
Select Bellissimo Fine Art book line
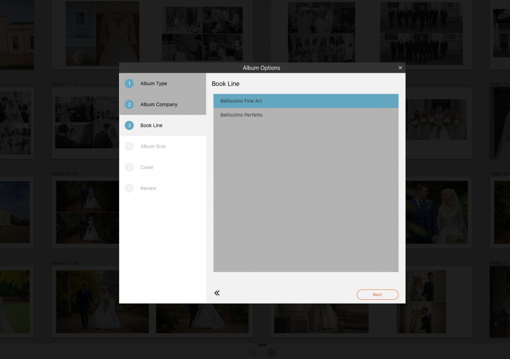coord(306,101)
